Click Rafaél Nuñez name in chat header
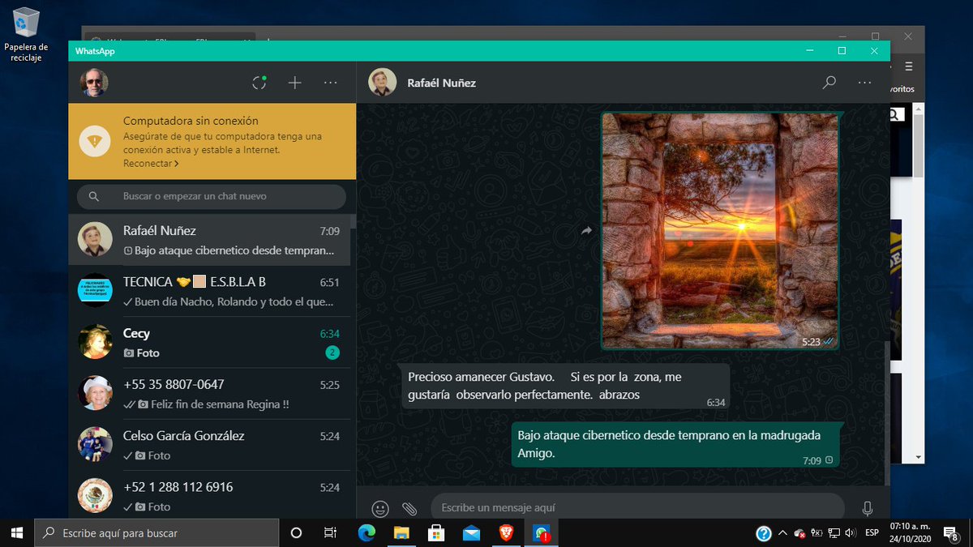The height and width of the screenshot is (547, 973). click(441, 83)
